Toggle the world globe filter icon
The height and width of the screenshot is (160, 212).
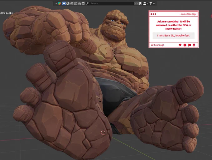click(75, 3)
